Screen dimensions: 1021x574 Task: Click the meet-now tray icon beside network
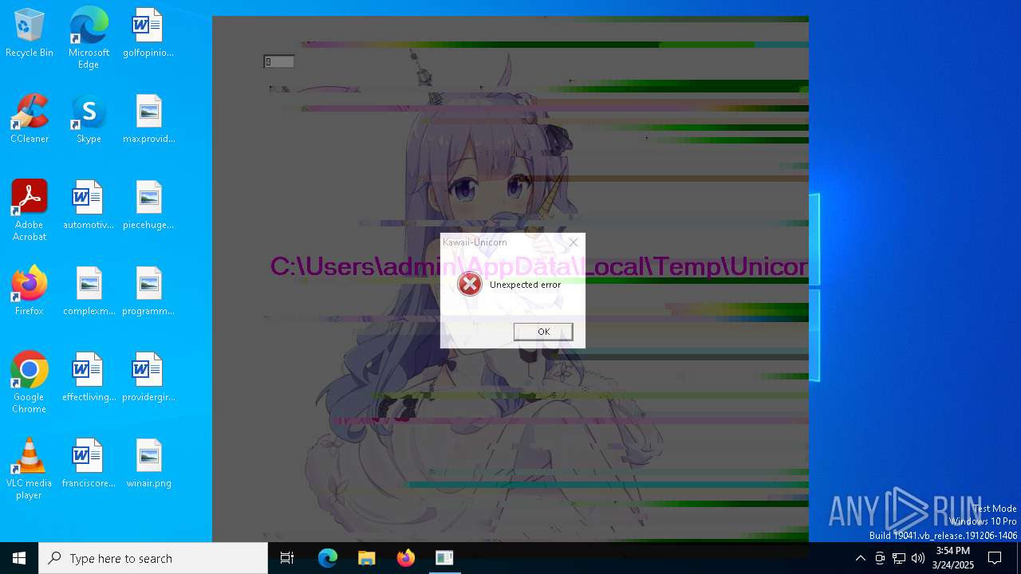(880, 558)
